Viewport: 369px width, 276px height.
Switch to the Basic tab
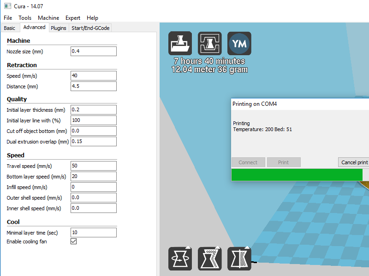[x=9, y=28]
